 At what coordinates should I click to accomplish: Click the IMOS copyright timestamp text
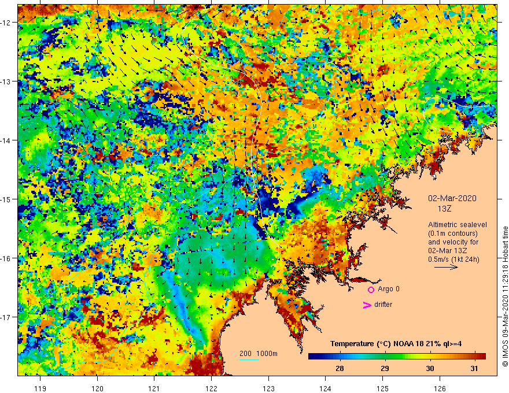point(505,296)
